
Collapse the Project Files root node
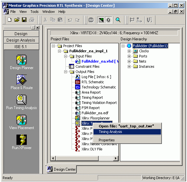point(53,46)
